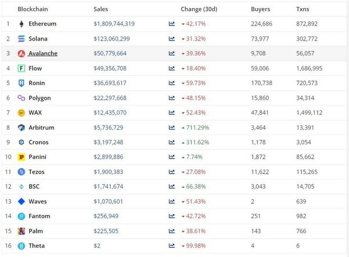This screenshot has width=349, height=257.
Task: Click the Palm logo
Action: point(21,231)
